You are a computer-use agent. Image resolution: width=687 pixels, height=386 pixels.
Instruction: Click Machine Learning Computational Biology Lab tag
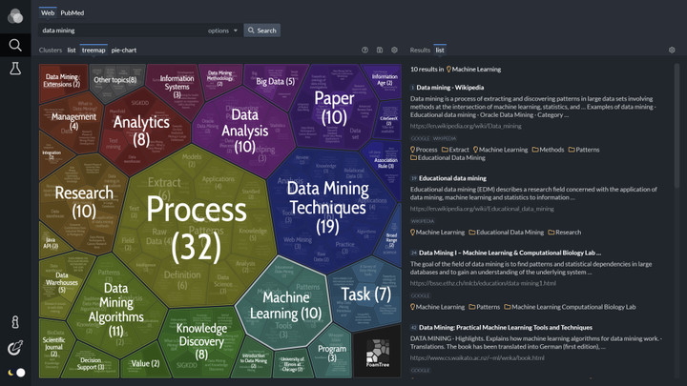(x=570, y=307)
